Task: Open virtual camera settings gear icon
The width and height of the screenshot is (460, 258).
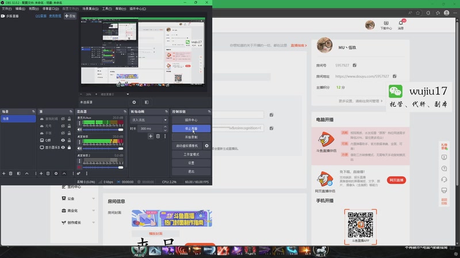Action: pos(206,146)
